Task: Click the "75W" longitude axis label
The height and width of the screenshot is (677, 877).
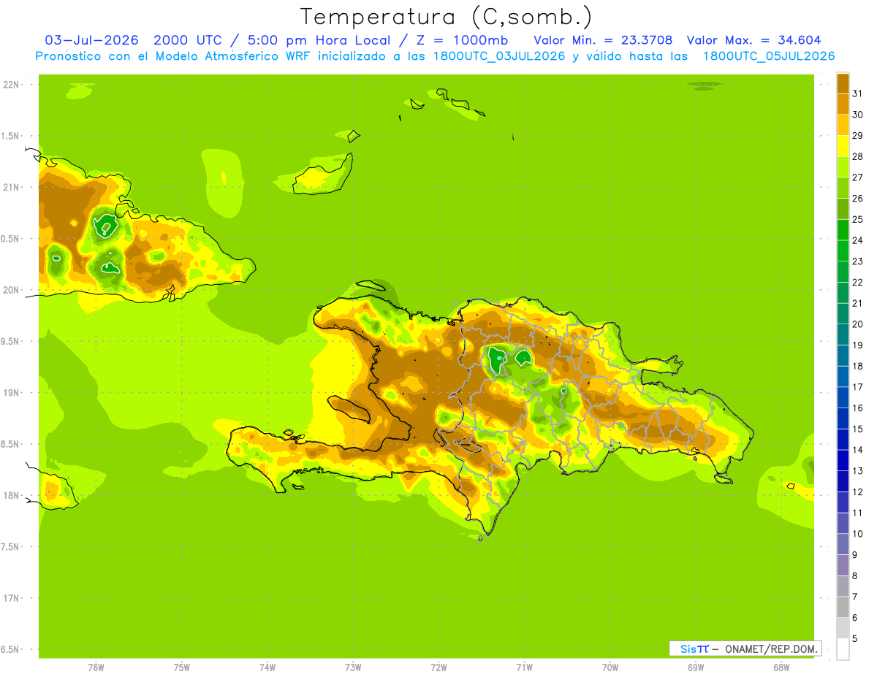Action: pyautogui.click(x=182, y=668)
